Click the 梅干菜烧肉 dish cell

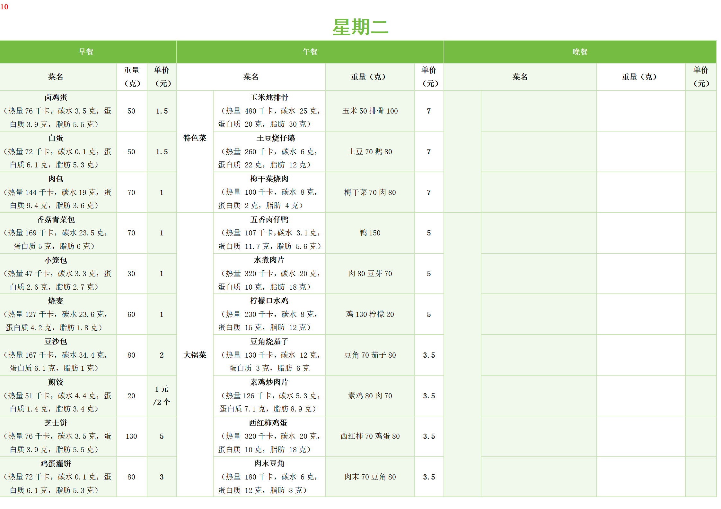click(269, 192)
